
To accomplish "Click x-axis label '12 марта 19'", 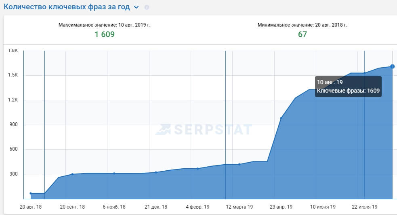I will [x=239, y=207].
